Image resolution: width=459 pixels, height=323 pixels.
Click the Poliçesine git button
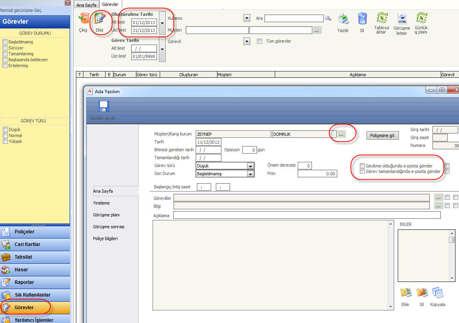click(x=382, y=135)
